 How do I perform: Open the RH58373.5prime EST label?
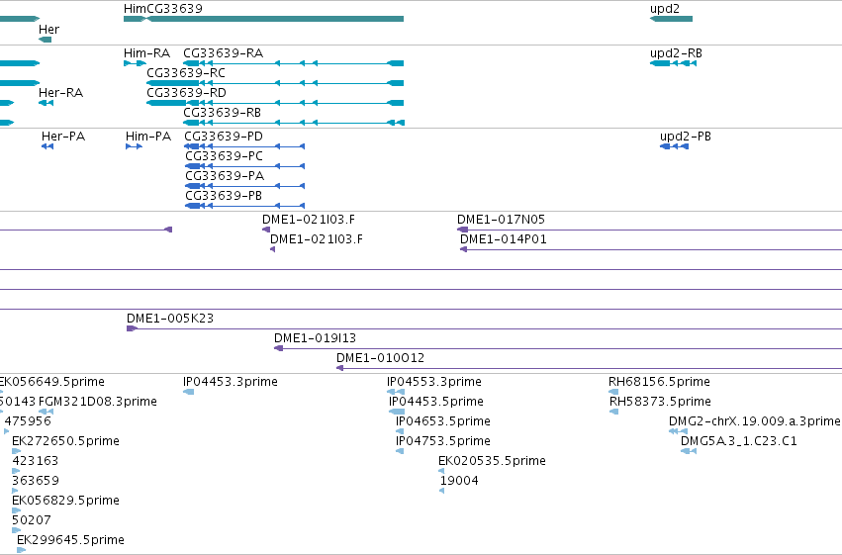[660, 402]
